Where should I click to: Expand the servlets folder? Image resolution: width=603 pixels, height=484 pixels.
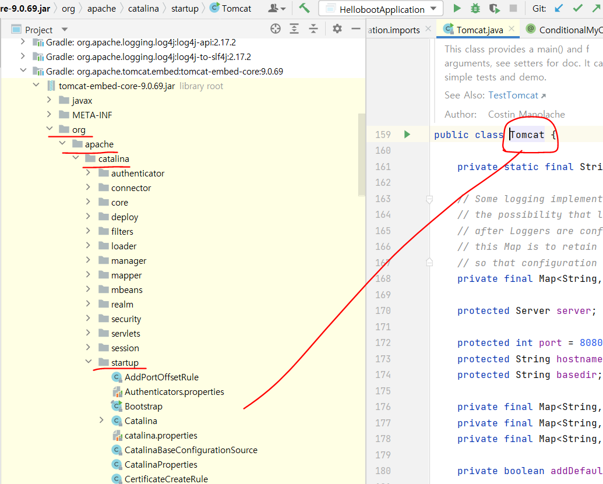[x=88, y=333]
